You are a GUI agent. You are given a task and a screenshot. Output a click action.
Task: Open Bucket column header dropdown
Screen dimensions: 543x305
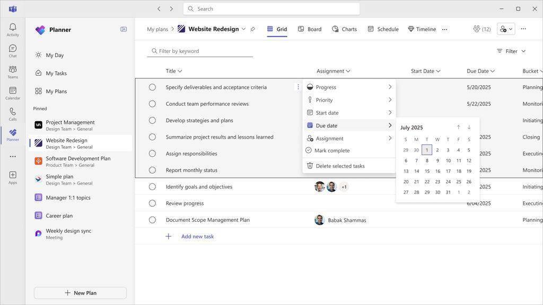point(532,71)
